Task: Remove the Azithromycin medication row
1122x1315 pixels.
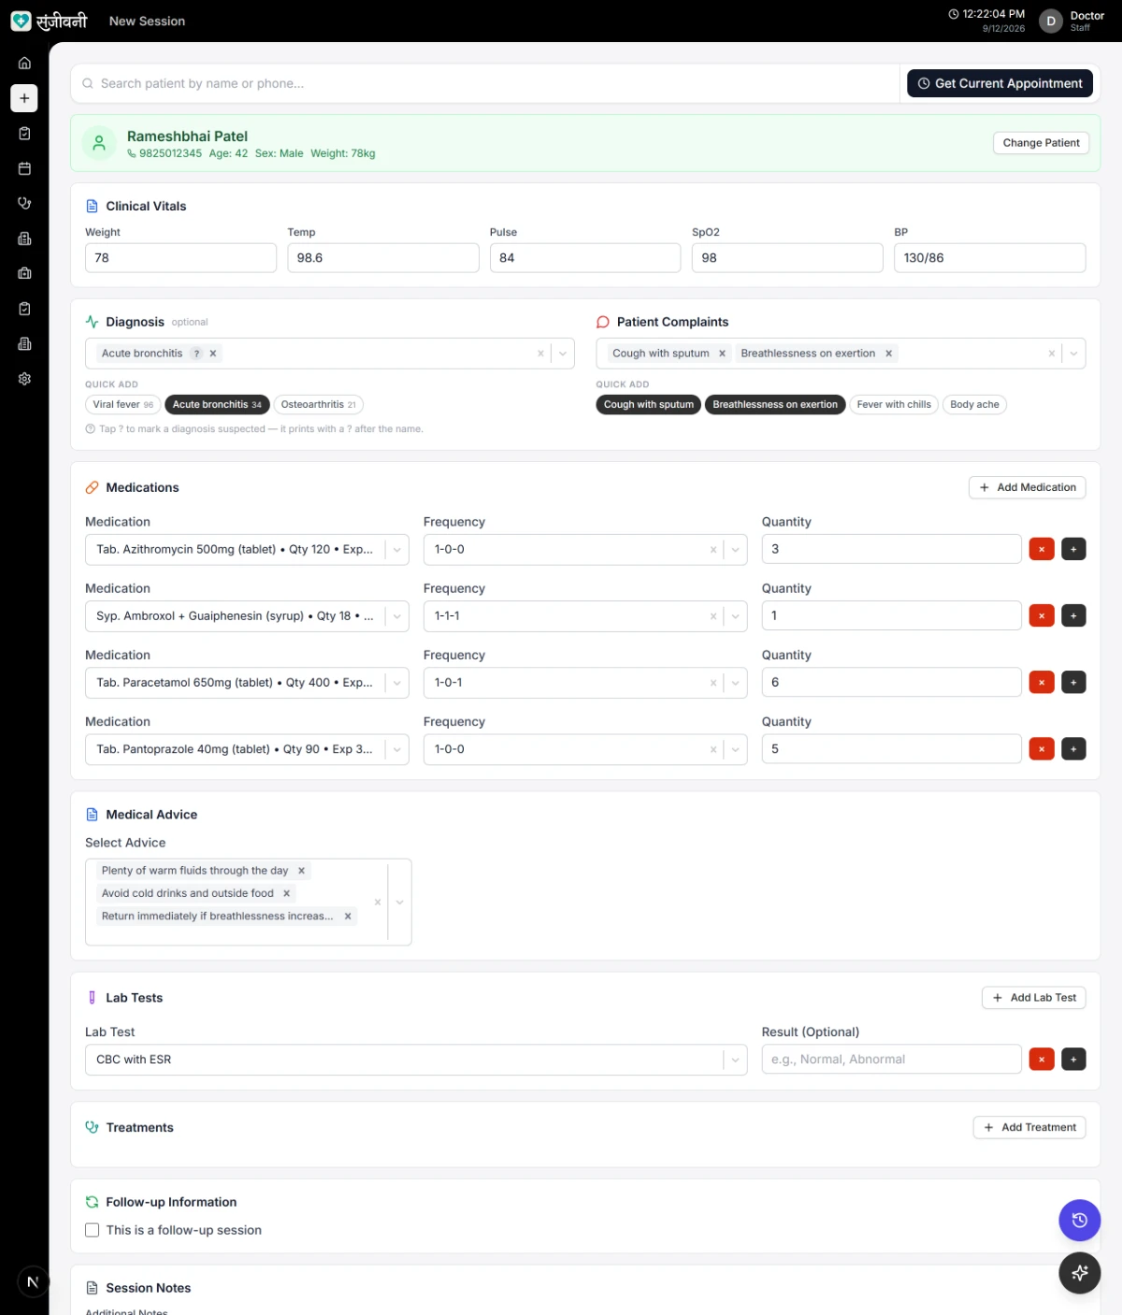Action: [x=1042, y=549]
